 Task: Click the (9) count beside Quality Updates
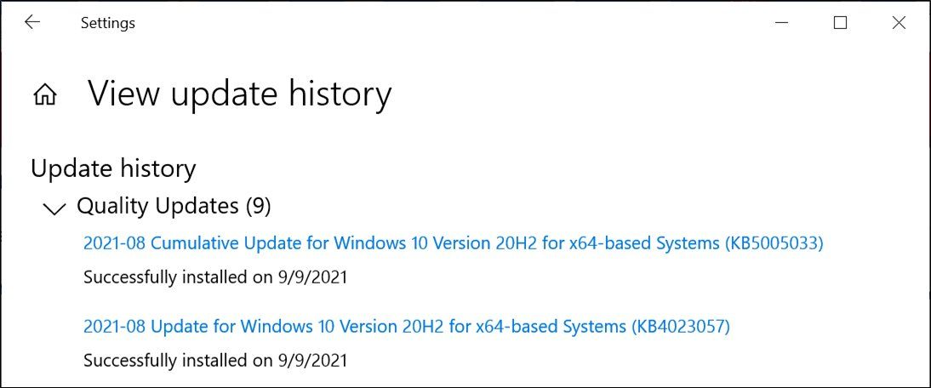[259, 206]
